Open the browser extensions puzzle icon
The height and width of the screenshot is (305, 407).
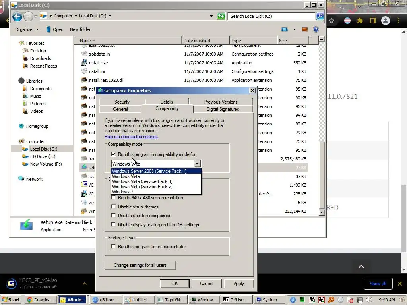click(360, 21)
